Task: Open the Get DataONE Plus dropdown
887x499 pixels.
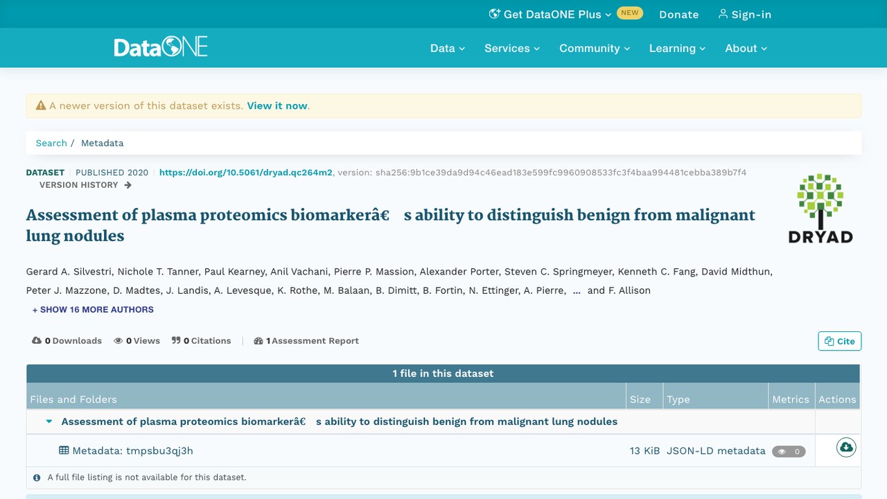Action: tap(550, 15)
